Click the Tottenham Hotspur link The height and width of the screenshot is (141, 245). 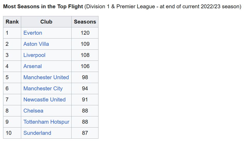click(x=46, y=122)
